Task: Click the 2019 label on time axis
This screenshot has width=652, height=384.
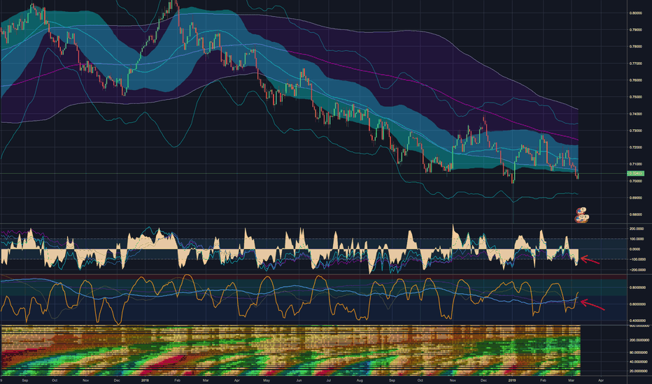Action: pyautogui.click(x=512, y=381)
